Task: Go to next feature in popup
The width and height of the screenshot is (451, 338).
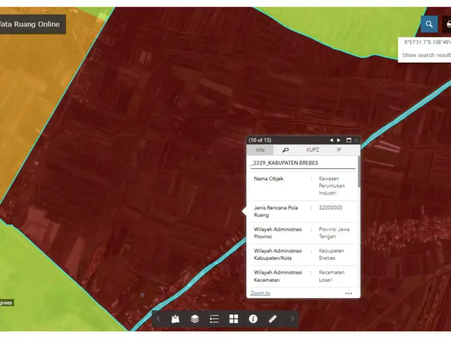Action: [339, 140]
